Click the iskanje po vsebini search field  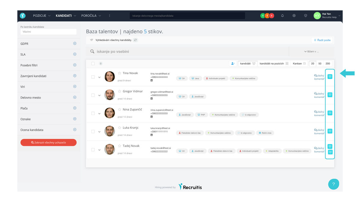point(187,51)
